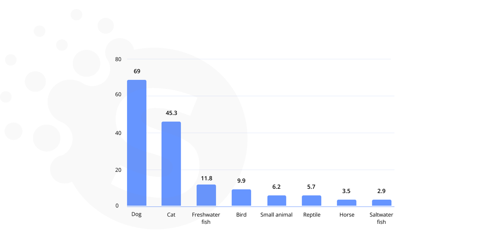Image resolution: width=484 pixels, height=242 pixels.
Task: Click the 9.9 data label
Action: (x=241, y=181)
